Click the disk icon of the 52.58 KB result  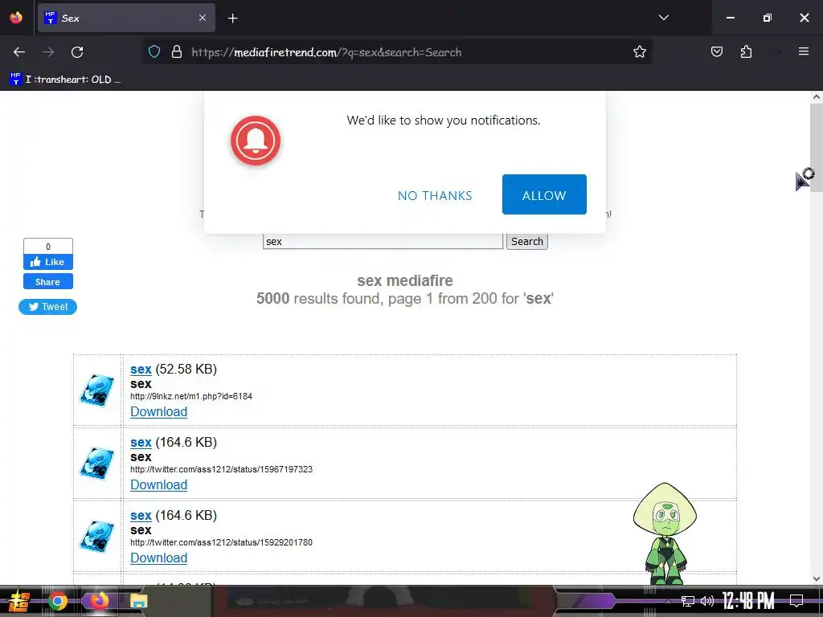tap(97, 390)
